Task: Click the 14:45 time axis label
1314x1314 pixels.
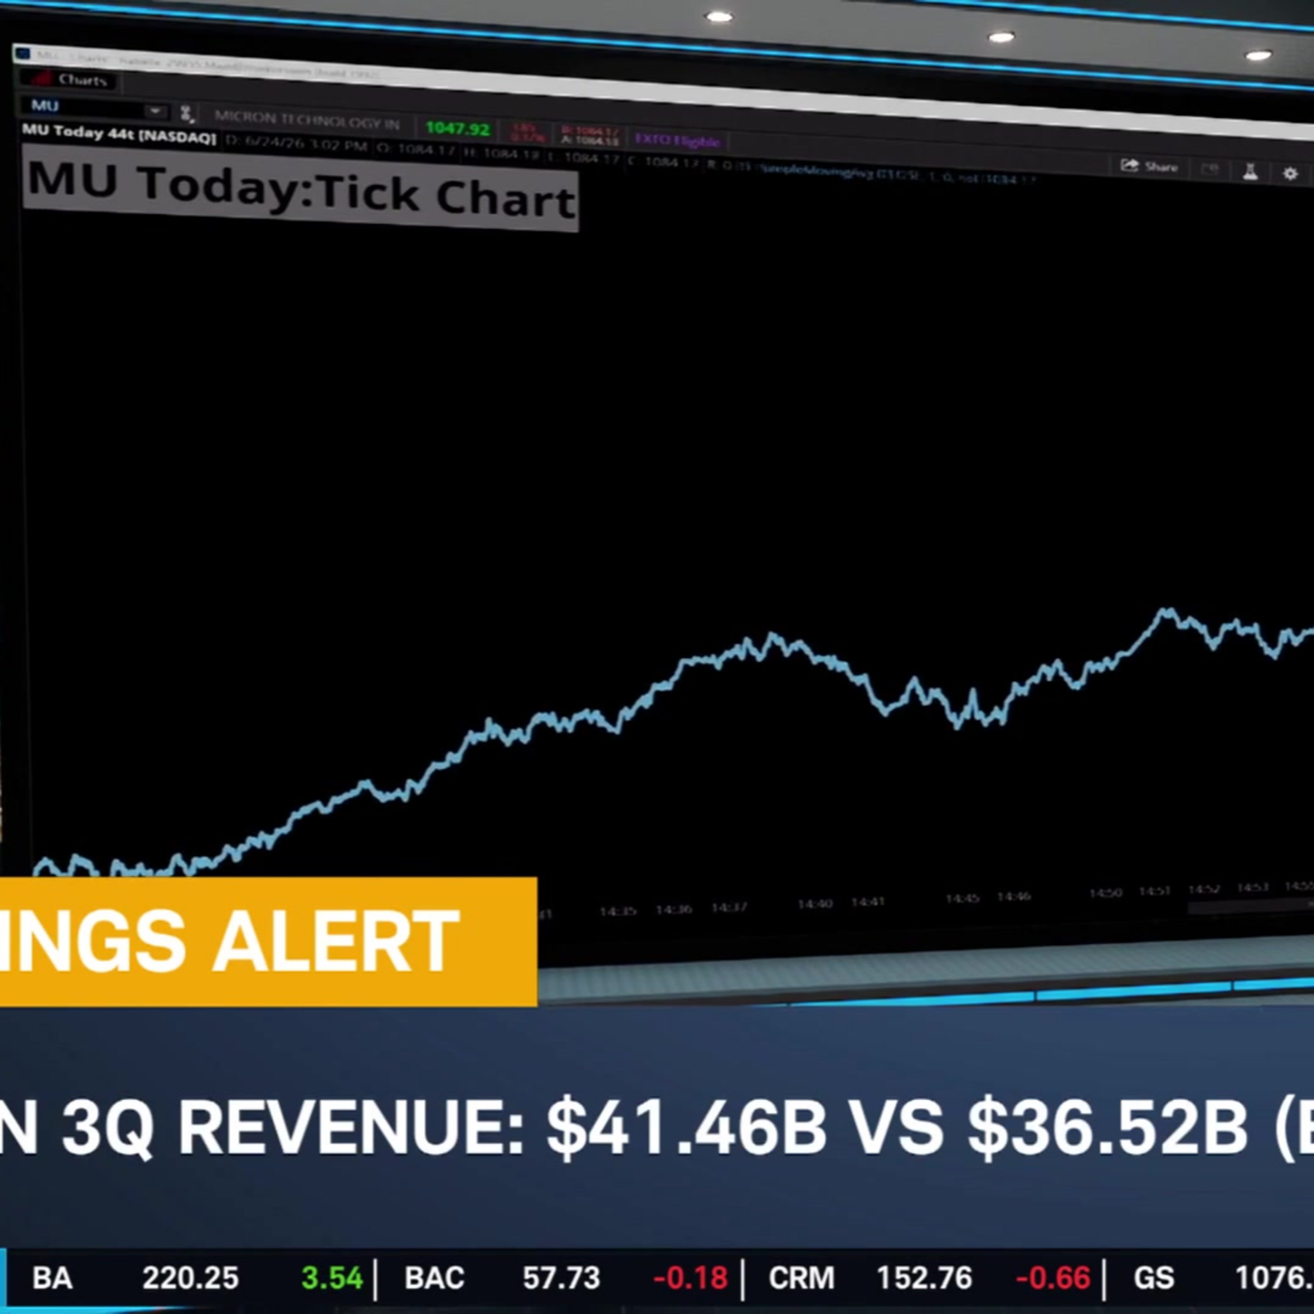Action: pyautogui.click(x=962, y=899)
